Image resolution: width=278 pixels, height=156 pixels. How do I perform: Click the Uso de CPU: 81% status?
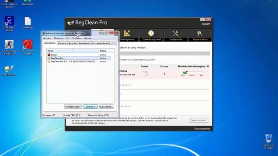coord(71,115)
